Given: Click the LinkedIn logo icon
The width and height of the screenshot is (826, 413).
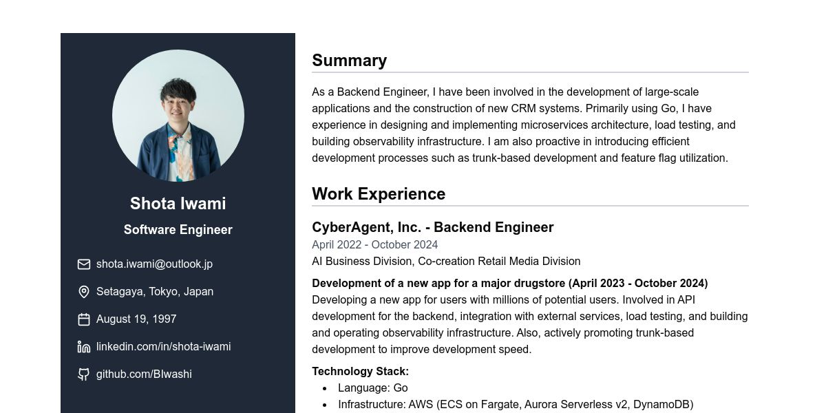Looking at the screenshot, I should pyautogui.click(x=84, y=347).
